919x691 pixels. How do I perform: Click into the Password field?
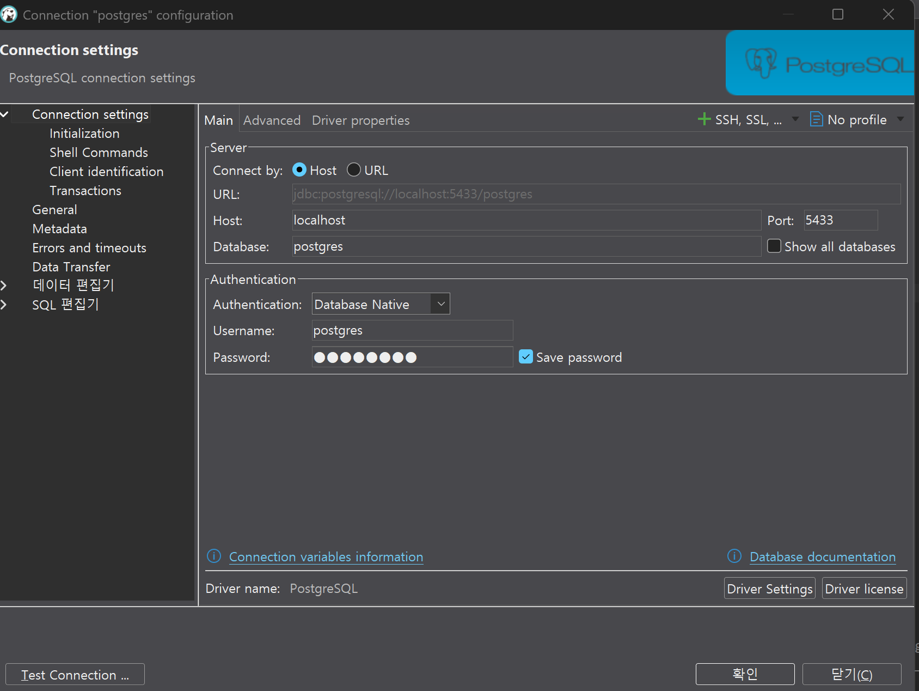(x=412, y=357)
